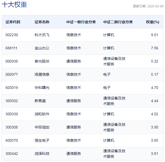Click the 证券名称 column header
The width and height of the screenshot is (165, 162).
tap(42, 22)
